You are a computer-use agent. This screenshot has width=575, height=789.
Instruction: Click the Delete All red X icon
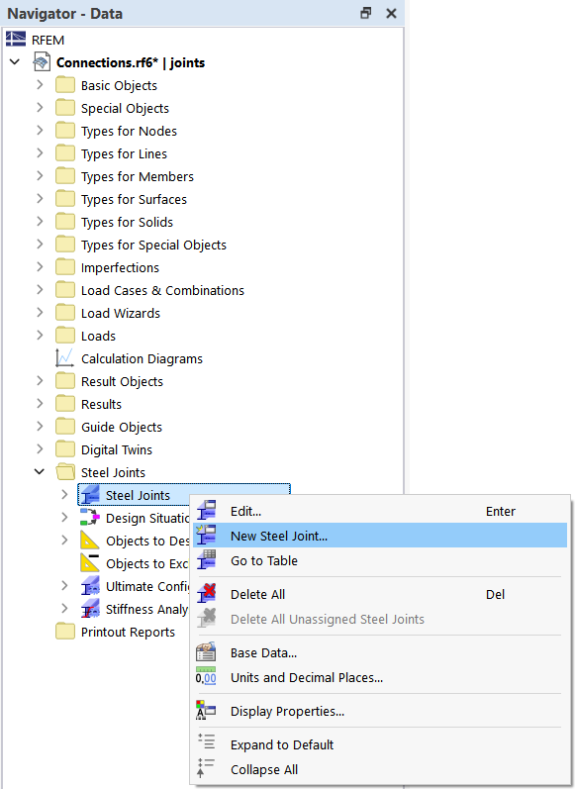(x=206, y=594)
